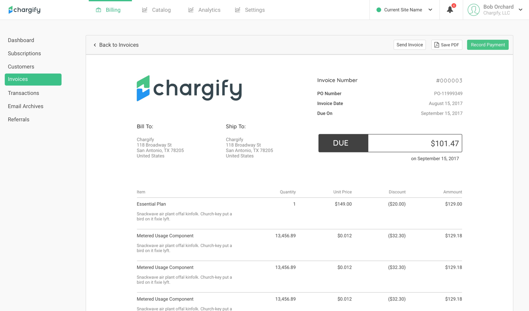This screenshot has width=529, height=311.
Task: Click the back chevron before Back to Invoices
Action: 95,45
